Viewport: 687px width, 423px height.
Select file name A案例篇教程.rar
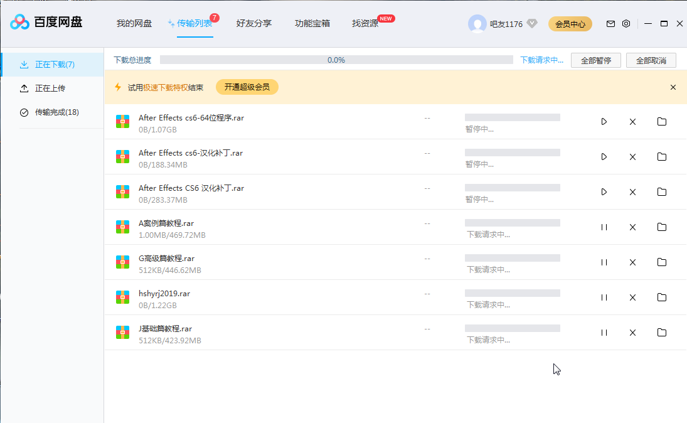(166, 223)
